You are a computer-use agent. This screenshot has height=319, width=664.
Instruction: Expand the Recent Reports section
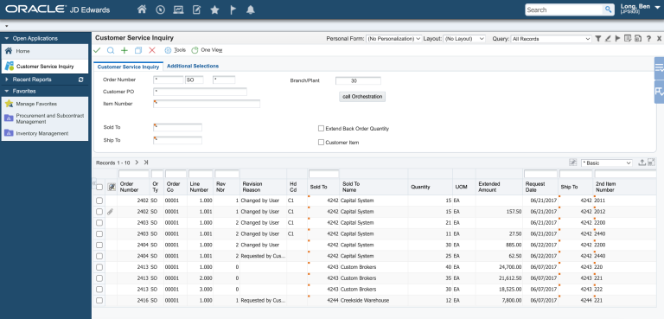click(7, 80)
